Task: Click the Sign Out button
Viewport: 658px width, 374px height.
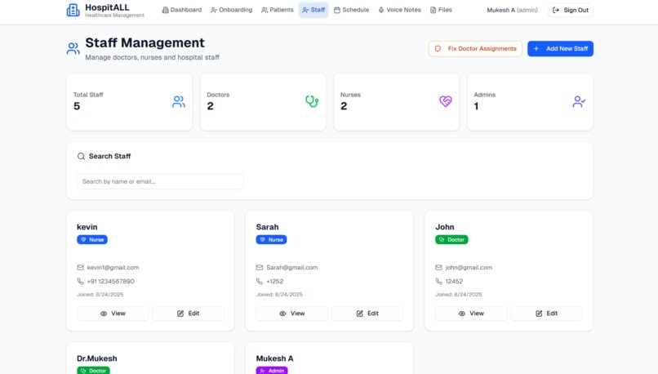Action: click(571, 10)
